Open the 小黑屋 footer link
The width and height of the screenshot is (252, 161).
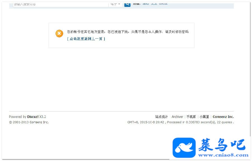[x=204, y=117]
